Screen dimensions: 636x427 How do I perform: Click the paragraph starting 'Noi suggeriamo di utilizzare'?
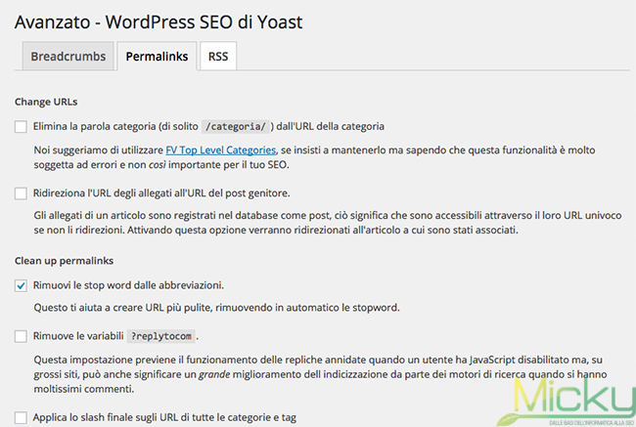tap(314, 157)
